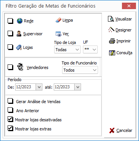
Task: Expand Tipo de Funcionário combo box
Action: [80, 70]
